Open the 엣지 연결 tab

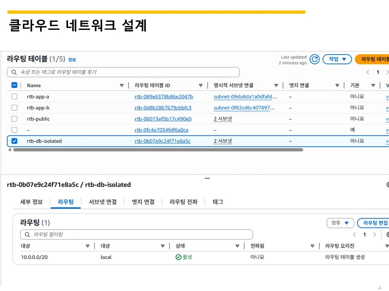143,202
